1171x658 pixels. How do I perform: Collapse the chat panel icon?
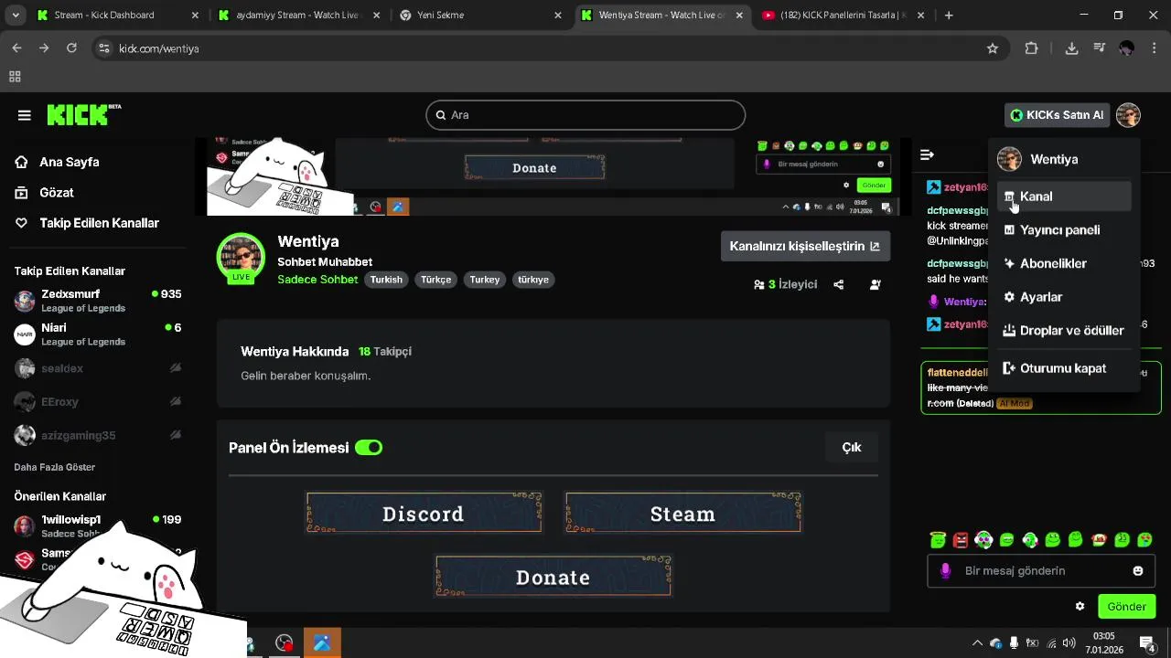point(927,154)
